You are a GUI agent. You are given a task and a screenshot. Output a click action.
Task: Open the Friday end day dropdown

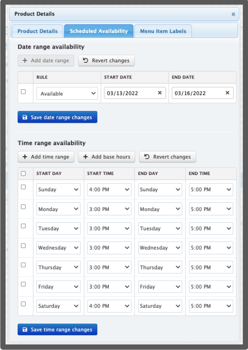coord(160,287)
